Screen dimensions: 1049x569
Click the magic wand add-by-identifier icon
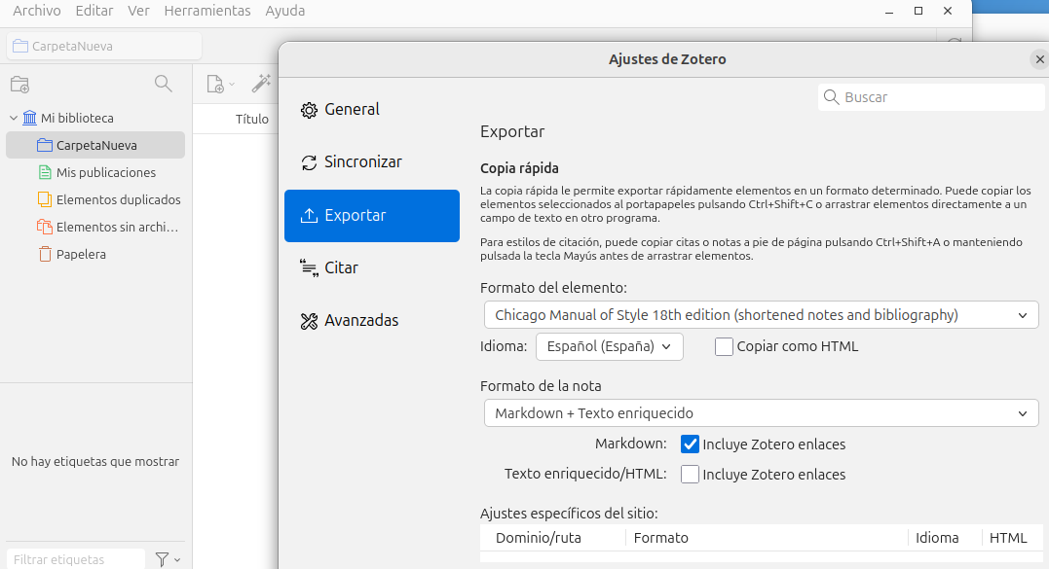[x=261, y=84]
